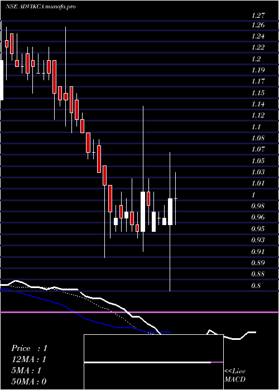Click the 1.22 price axis label
The image size is (279, 390).
pyautogui.click(x=258, y=47)
